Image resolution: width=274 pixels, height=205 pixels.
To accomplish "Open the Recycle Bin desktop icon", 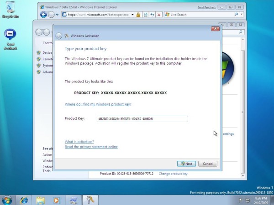I will [x=11, y=10].
